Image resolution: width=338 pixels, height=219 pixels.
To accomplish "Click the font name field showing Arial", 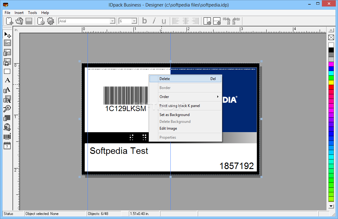I will (84, 21).
